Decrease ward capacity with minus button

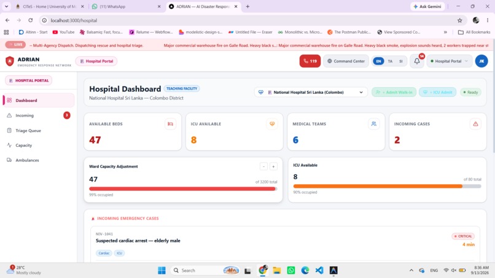pos(263,166)
